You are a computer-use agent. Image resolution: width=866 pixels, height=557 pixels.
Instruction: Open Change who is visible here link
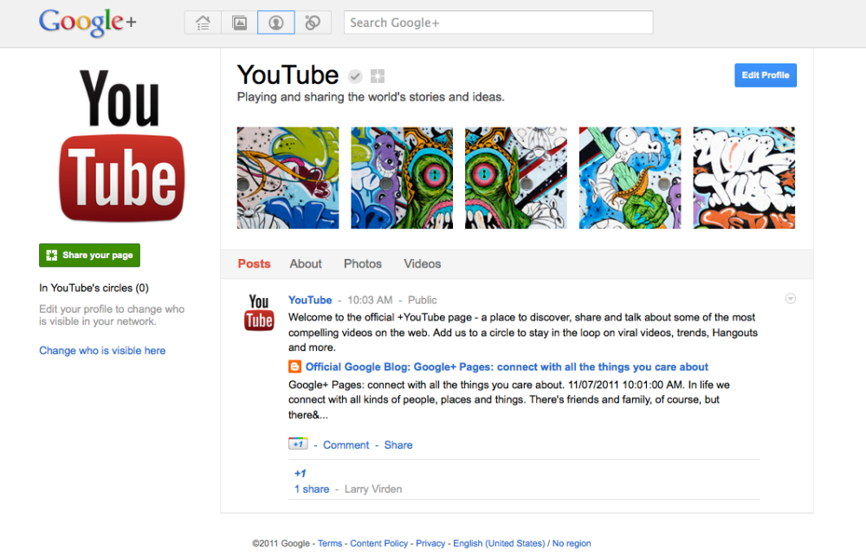click(x=102, y=350)
